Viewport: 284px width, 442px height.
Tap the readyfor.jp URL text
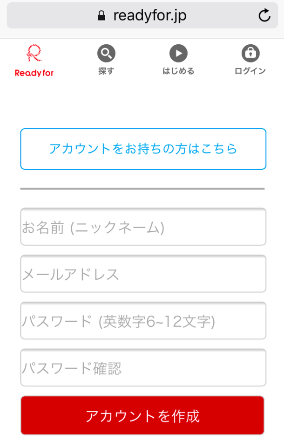click(149, 16)
